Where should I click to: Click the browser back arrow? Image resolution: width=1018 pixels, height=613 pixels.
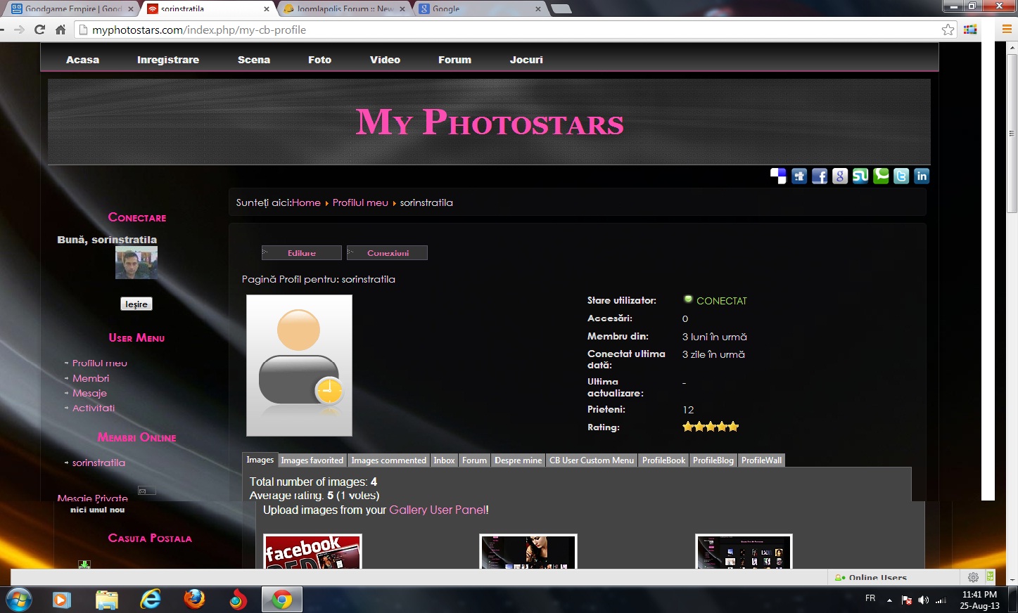[x=3, y=30]
